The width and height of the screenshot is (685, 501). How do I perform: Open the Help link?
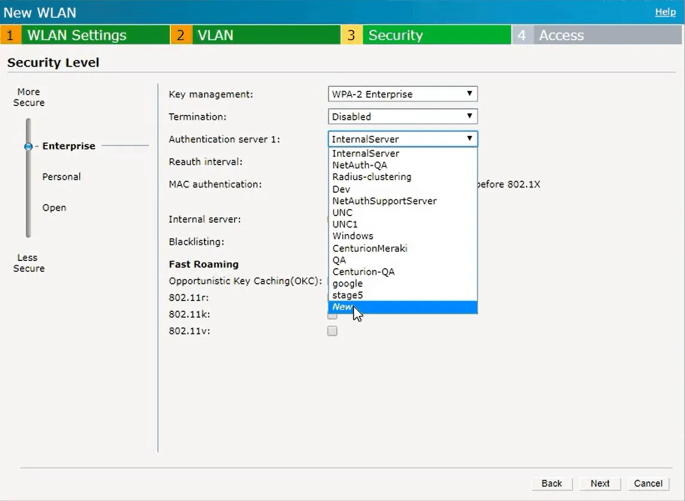(665, 12)
